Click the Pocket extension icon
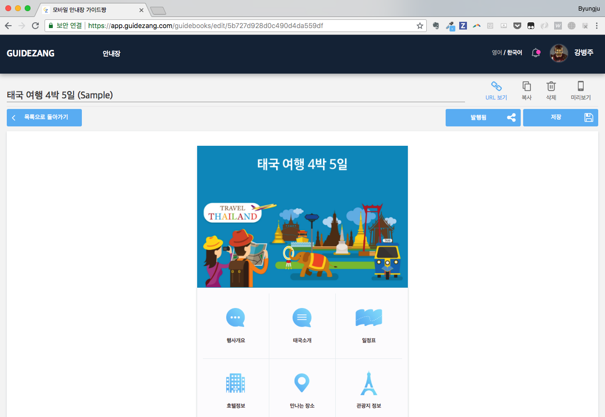Viewport: 605px width, 417px height. (x=517, y=26)
